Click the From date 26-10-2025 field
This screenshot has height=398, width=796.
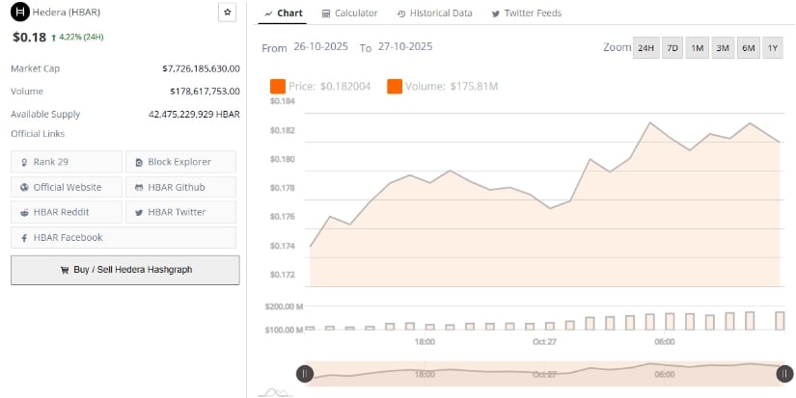(x=320, y=47)
